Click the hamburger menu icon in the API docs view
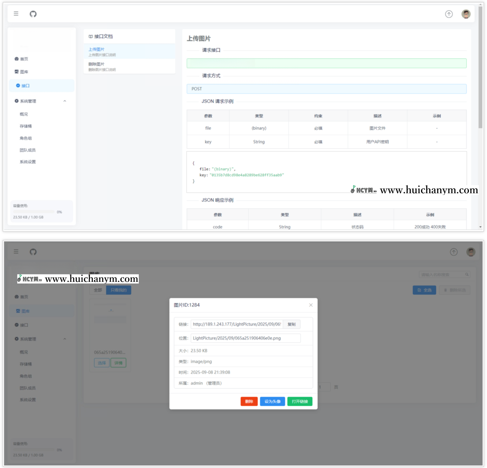Viewport: 487px width, 468px height. click(x=16, y=14)
